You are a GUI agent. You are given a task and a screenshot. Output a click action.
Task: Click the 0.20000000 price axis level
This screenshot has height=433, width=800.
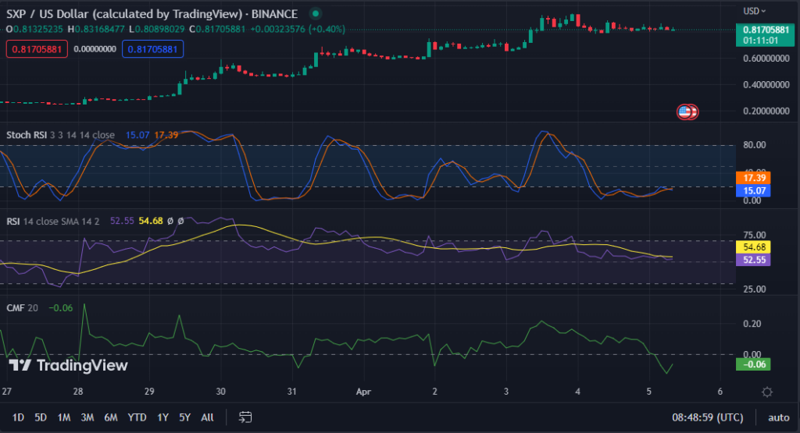coord(766,111)
